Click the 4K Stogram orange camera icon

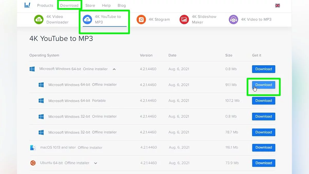pos(141,20)
